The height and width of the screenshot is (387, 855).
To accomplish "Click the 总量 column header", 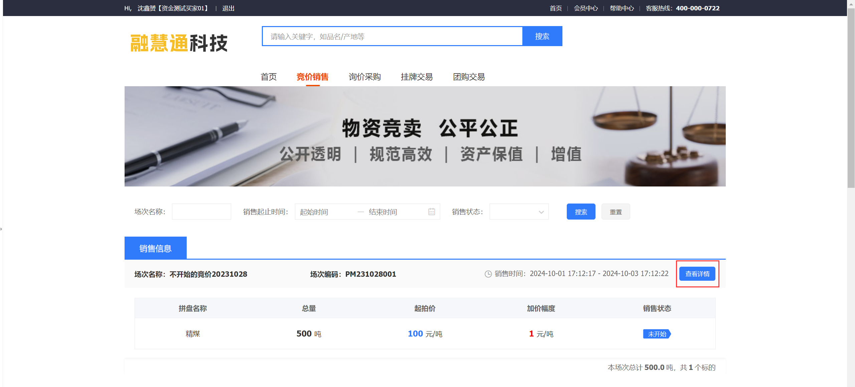I will tap(309, 308).
